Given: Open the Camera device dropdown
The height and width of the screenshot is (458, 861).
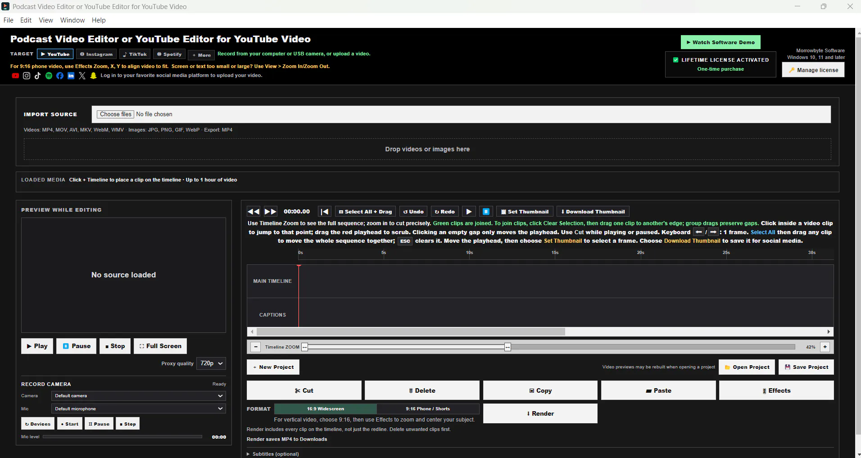Looking at the screenshot, I should (139, 396).
